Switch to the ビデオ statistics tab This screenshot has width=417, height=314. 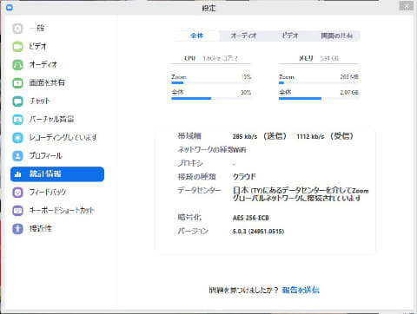tap(290, 36)
